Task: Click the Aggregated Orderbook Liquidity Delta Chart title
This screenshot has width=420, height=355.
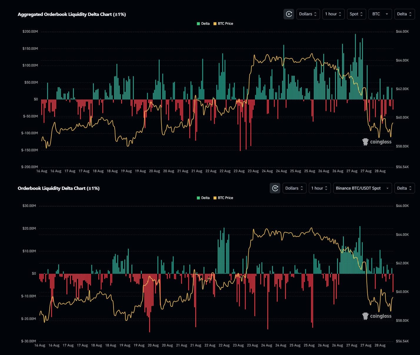Action: click(x=72, y=14)
